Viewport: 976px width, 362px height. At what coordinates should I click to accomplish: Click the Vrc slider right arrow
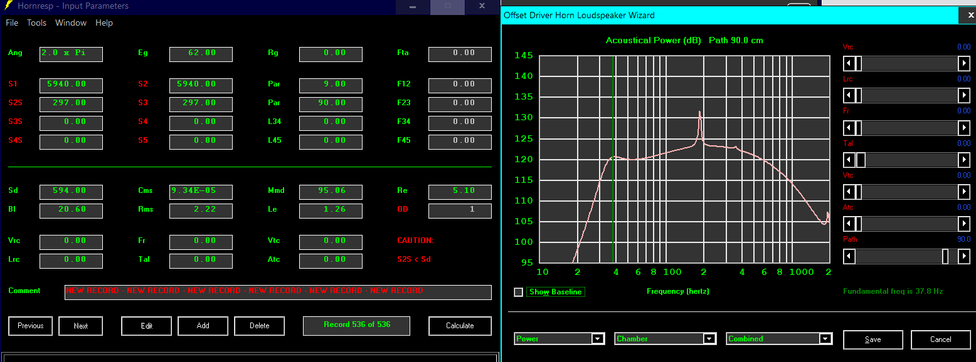coord(964,63)
